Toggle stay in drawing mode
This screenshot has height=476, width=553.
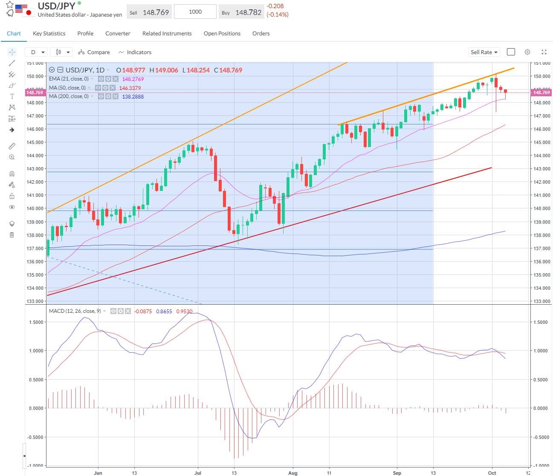tap(12, 185)
